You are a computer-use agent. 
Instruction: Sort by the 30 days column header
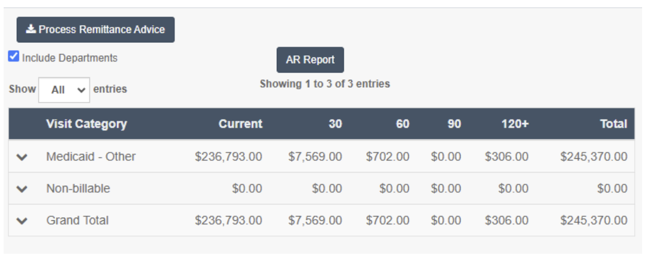(x=335, y=124)
